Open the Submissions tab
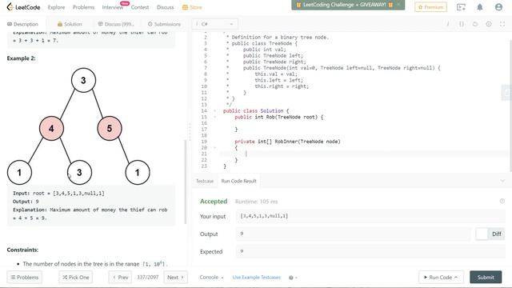Image resolution: width=512 pixels, height=288 pixels. click(164, 24)
